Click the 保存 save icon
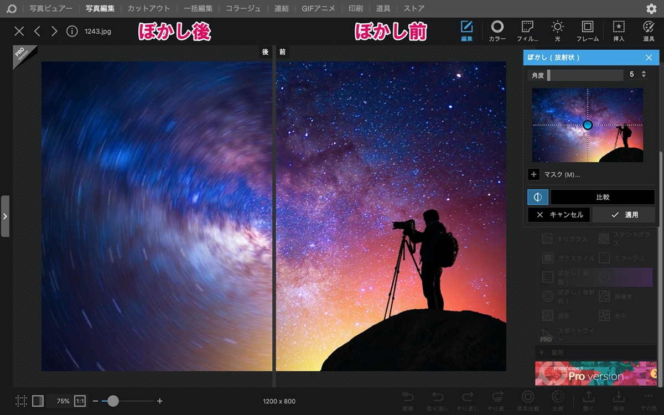664x415 pixels. pyautogui.click(x=619, y=400)
